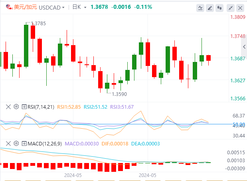Click the 1.3627 price axis label
Image resolution: width=247 pixels, height=181 pixels.
click(238, 81)
